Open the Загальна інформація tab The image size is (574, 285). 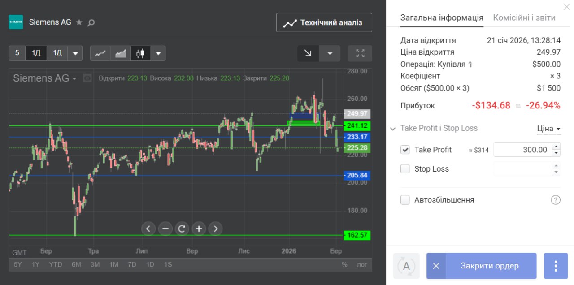[x=441, y=18]
